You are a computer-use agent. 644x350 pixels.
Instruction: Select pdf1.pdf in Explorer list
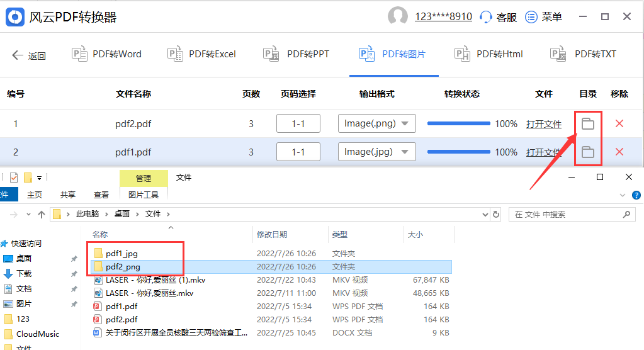(x=271, y=306)
